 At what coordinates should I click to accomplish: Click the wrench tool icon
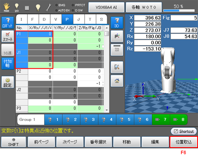(48, 7)
